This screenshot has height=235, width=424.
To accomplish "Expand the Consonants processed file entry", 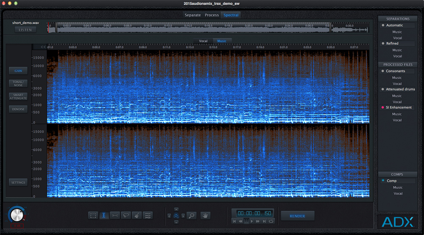I will [x=395, y=71].
